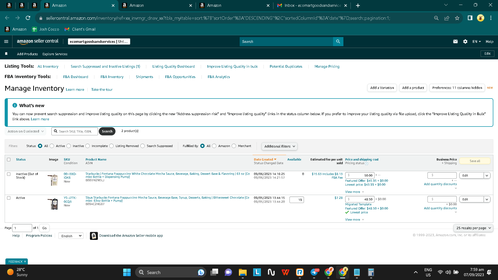This screenshot has width=498, height=280.
Task: Open the EN language dropdown
Action: pyautogui.click(x=477, y=41)
